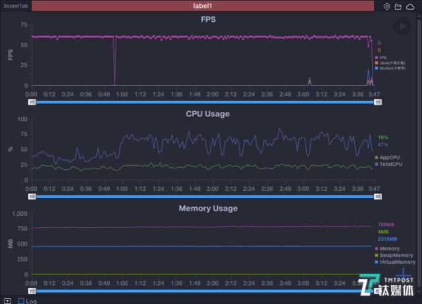Enable the Log checkbox
Screen dimensions: 422x304
click(21, 301)
